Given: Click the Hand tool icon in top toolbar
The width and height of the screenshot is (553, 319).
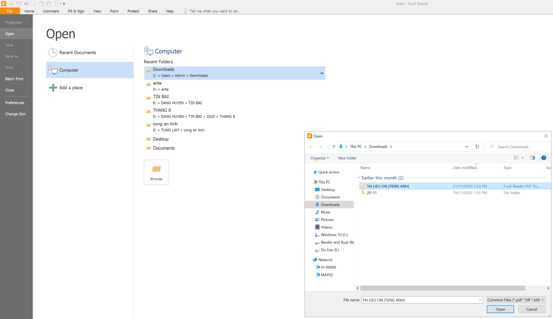Looking at the screenshot, I should coord(57,3).
